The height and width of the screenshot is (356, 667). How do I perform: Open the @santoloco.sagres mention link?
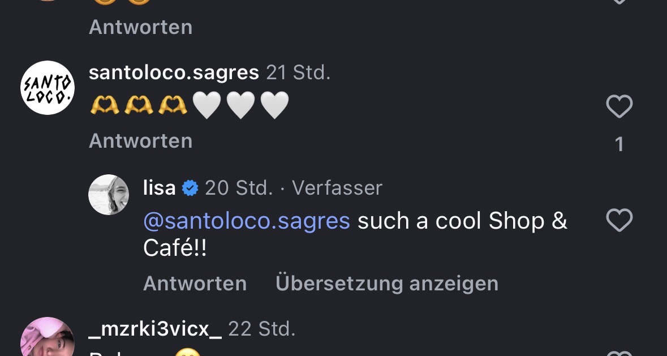point(247,221)
